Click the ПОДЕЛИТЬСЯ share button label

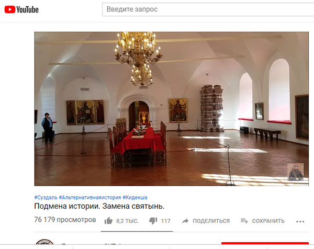tap(211, 221)
